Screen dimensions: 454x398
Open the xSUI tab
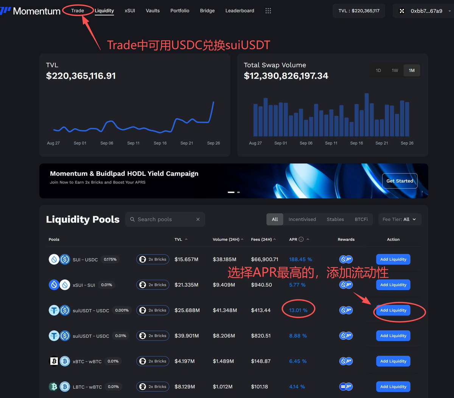pyautogui.click(x=130, y=11)
